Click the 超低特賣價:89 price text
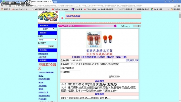 pyautogui.click(x=67, y=68)
